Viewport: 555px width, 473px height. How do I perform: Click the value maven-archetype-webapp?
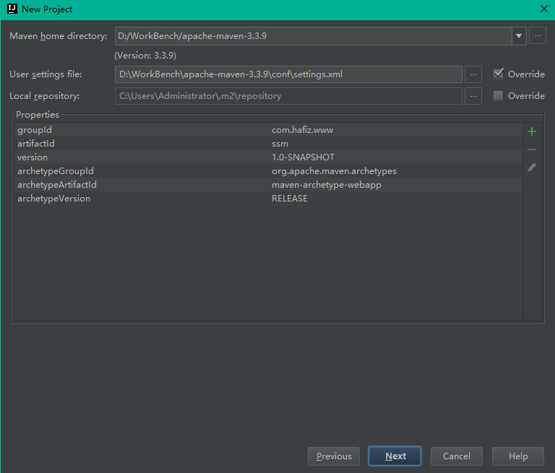[327, 185]
